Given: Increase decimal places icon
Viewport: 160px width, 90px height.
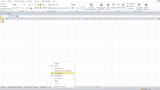Looking at the screenshot, I should (81, 8).
